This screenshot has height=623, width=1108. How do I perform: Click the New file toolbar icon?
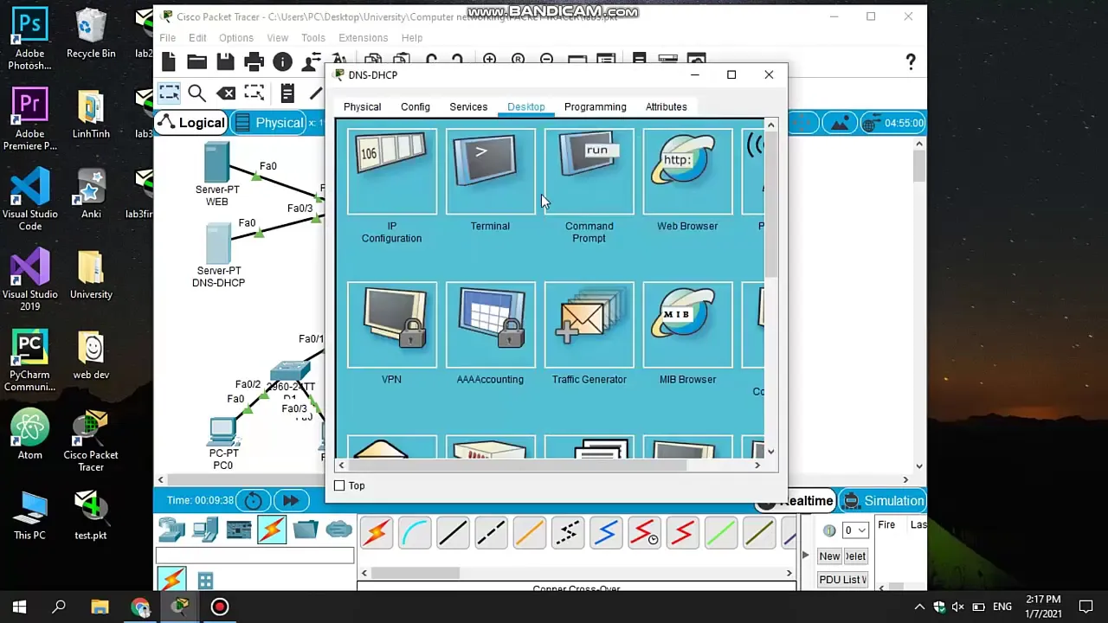tap(169, 61)
